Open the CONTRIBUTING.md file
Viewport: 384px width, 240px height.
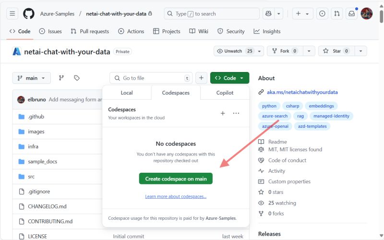point(50,221)
